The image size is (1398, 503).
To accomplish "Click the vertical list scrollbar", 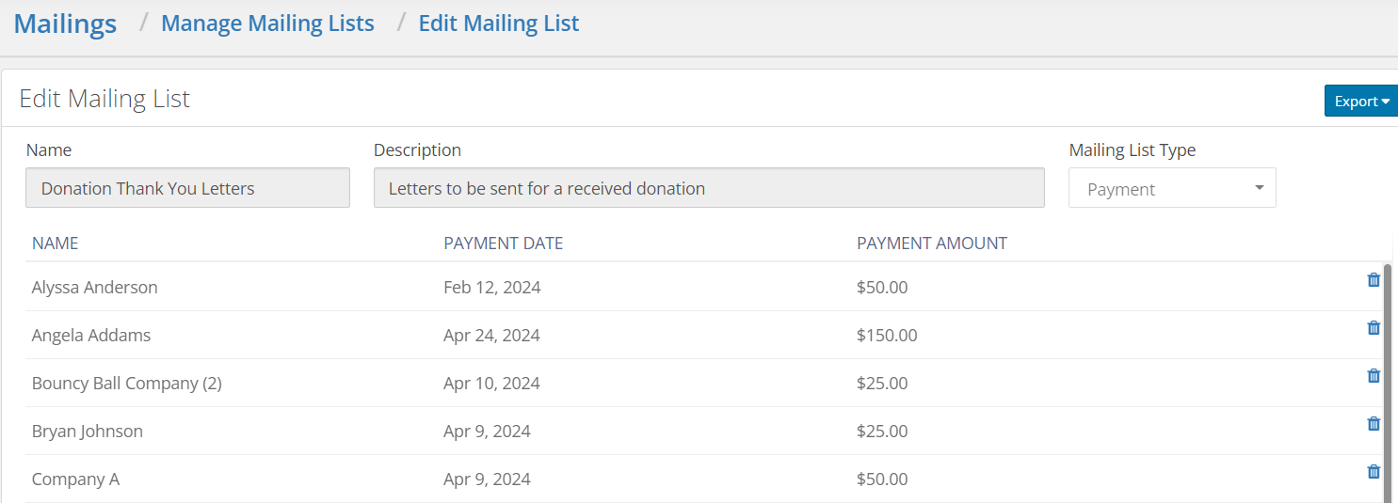I will pos(1388,383).
